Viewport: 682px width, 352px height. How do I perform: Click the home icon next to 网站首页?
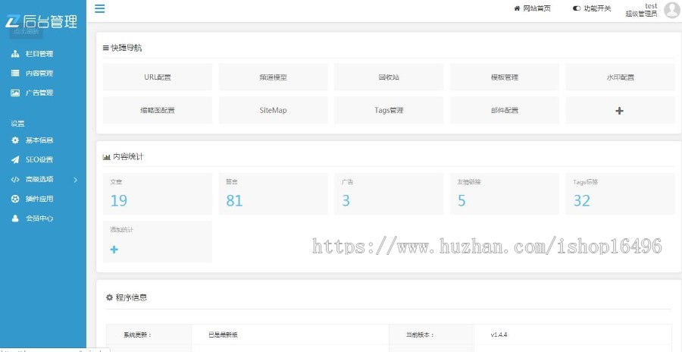(x=517, y=8)
